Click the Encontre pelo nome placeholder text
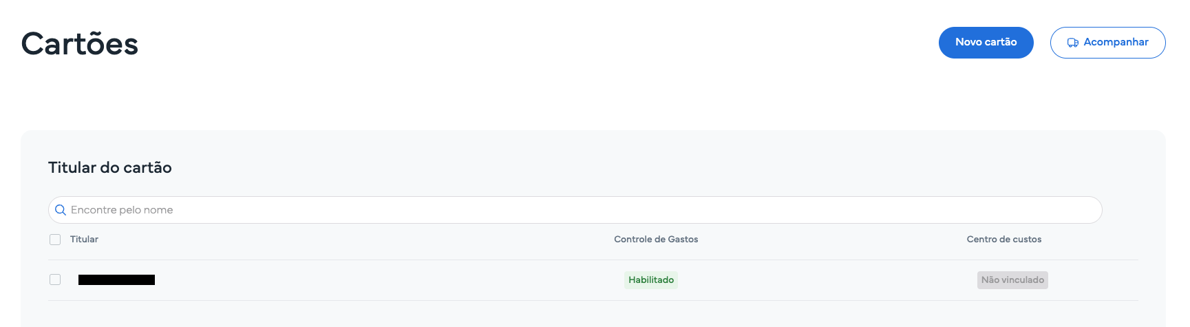The height and width of the screenshot is (327, 1190). 122,210
